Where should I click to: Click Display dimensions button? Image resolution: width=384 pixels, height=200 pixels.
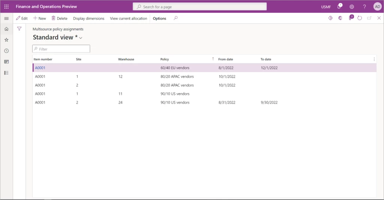88,18
